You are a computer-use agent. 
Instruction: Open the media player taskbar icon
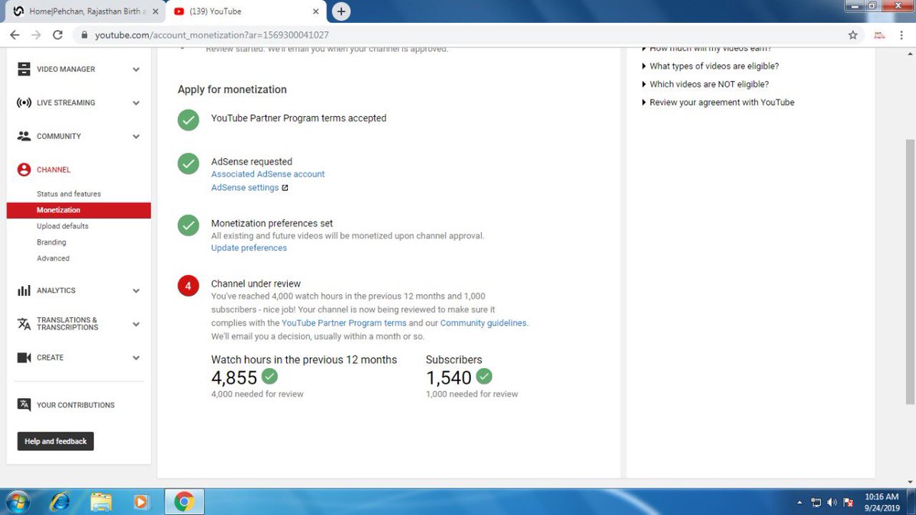141,502
